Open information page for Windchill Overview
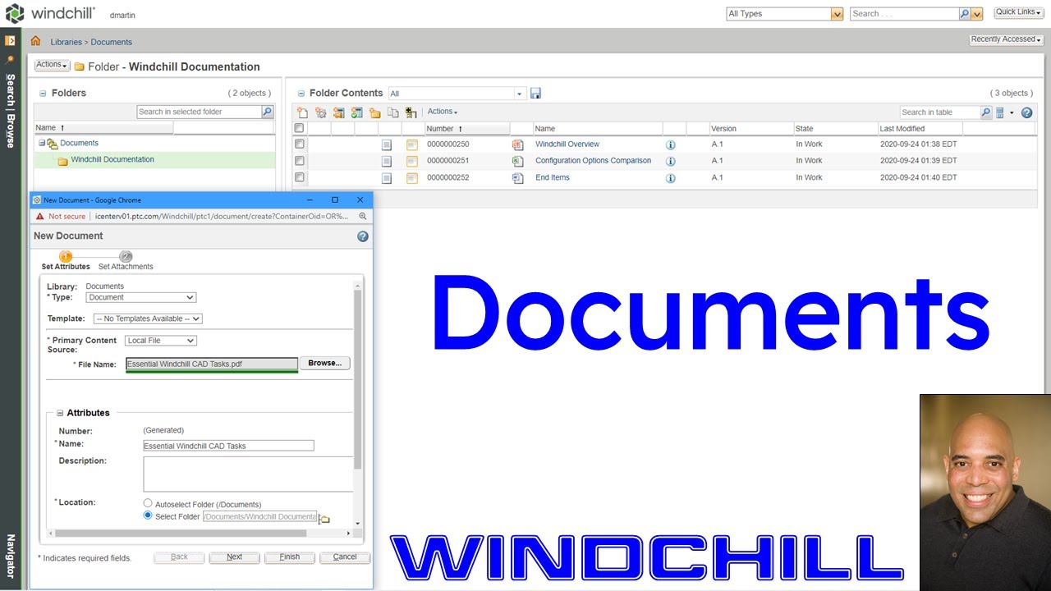 click(670, 144)
